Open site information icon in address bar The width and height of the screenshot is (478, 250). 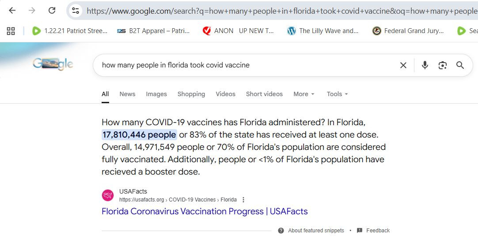point(76,11)
